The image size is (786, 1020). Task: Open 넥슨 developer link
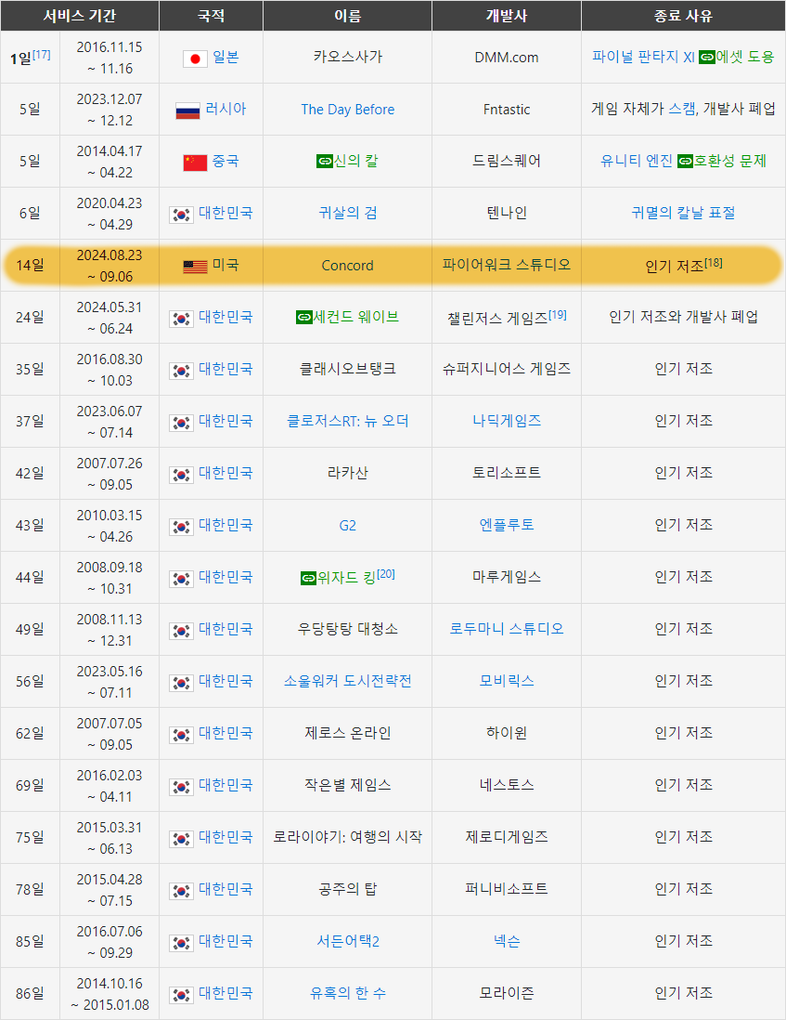tap(507, 941)
